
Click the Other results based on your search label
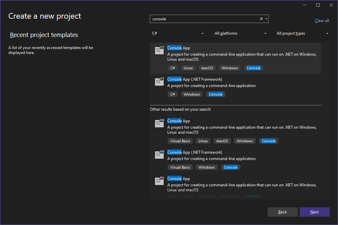tap(180, 109)
